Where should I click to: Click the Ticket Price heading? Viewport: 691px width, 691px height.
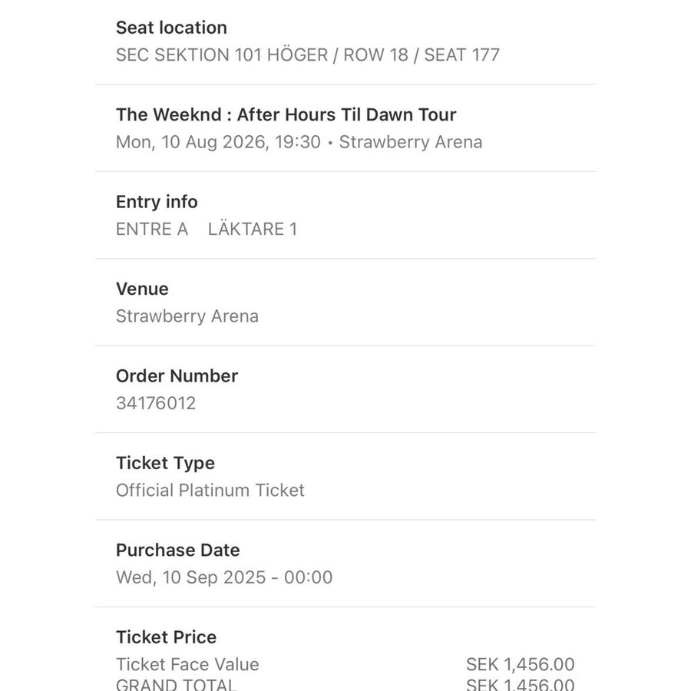tap(166, 637)
